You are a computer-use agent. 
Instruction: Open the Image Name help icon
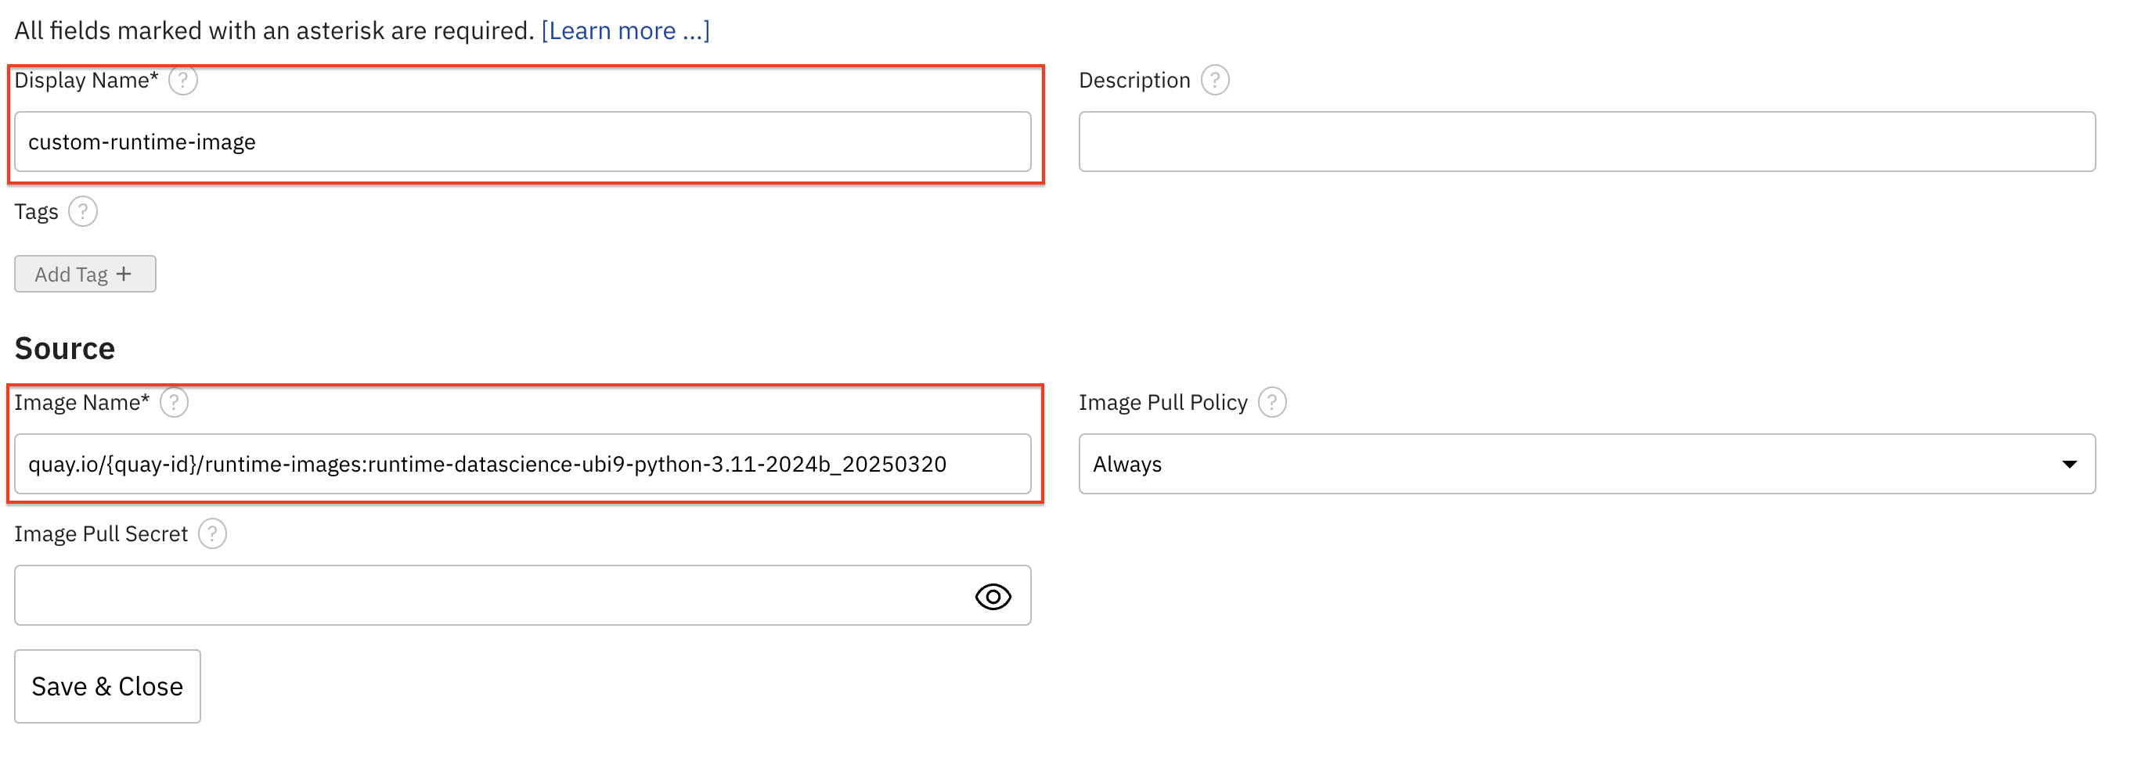[174, 402]
